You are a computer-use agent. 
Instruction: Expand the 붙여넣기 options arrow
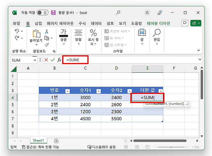click(36, 45)
